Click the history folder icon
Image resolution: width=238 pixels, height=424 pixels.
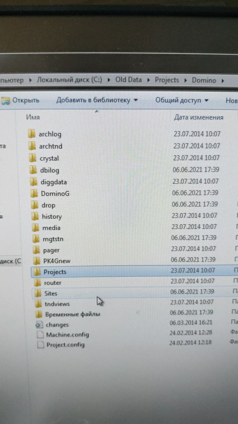(x=35, y=216)
